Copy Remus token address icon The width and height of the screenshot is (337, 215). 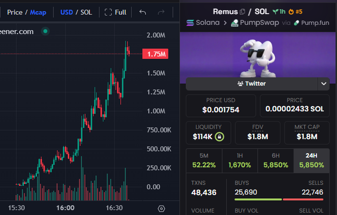click(x=242, y=12)
